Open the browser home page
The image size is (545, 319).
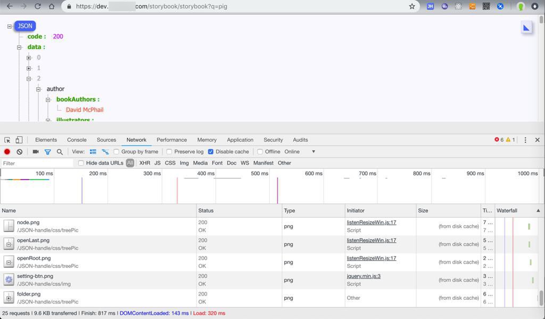click(52, 6)
